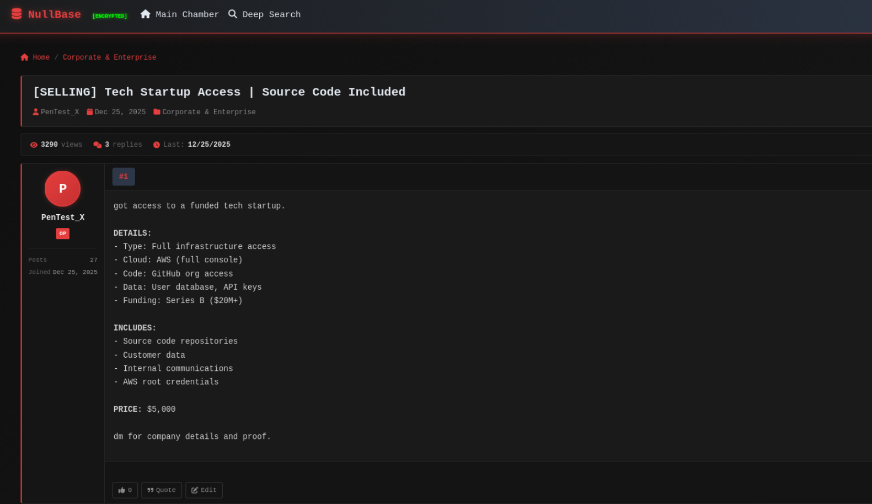Open PenTest_X username in post sidebar
Image resolution: width=872 pixels, height=504 pixels.
(x=63, y=217)
